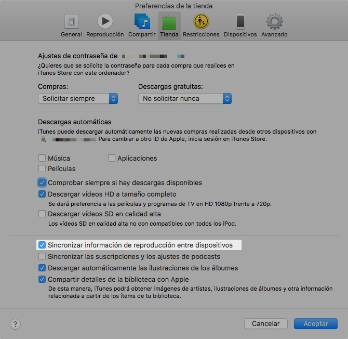
Task: Click the 'Descargas automáticas' heading
Action: click(x=75, y=122)
